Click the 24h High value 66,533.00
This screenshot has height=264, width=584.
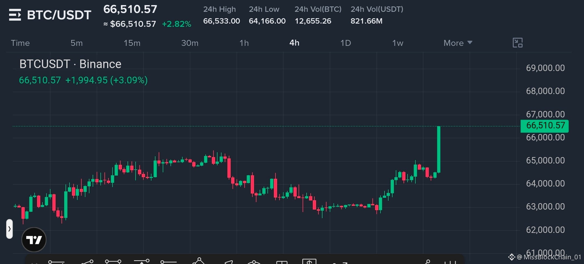222,21
